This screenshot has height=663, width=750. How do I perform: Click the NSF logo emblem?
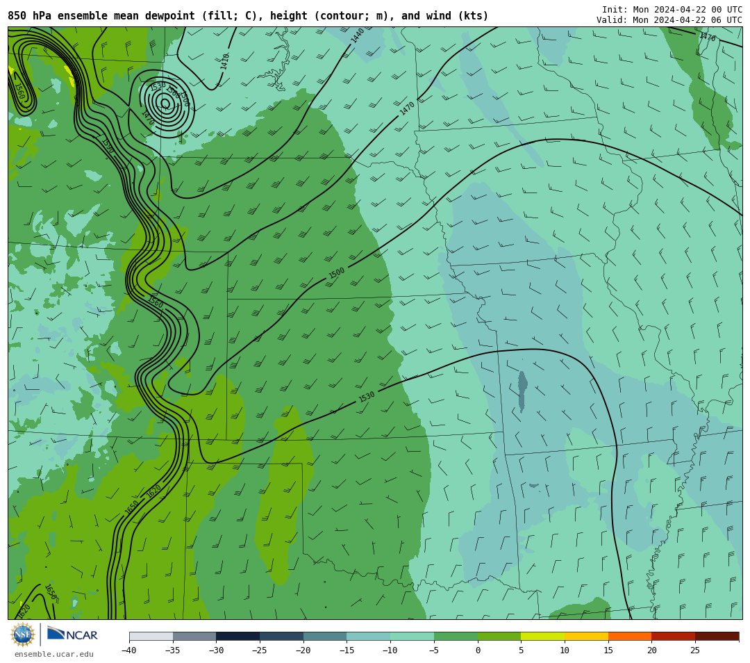(x=23, y=635)
